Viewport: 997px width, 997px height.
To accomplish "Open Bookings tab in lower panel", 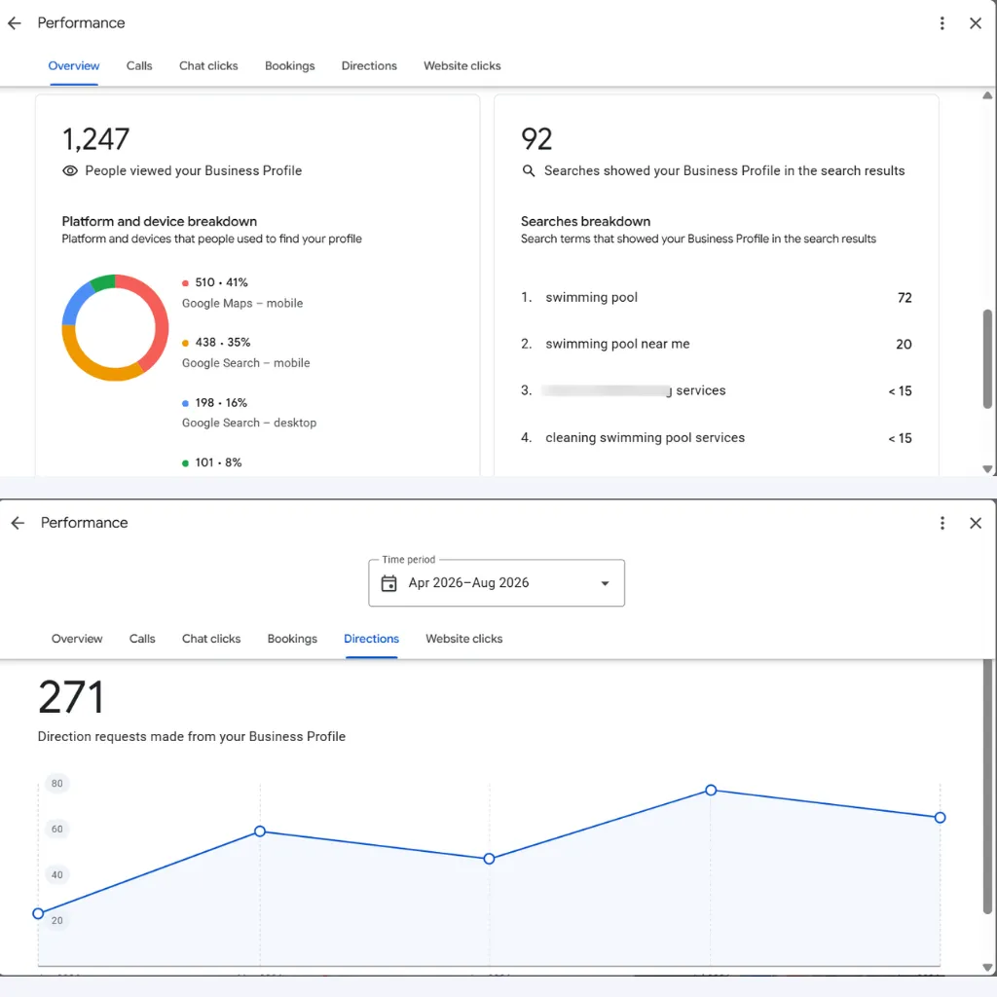I will (292, 639).
